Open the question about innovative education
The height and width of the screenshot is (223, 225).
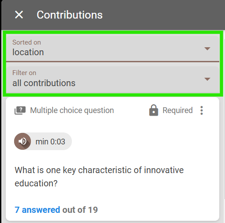[x=99, y=177]
